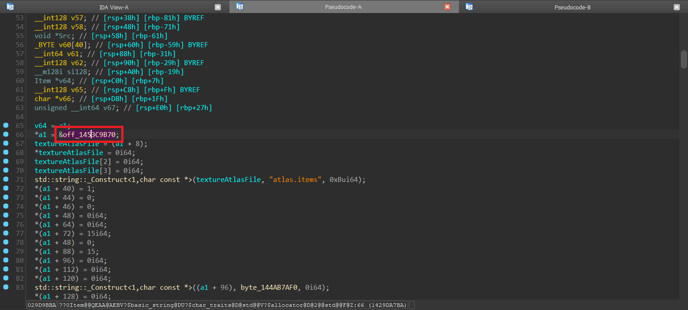This screenshot has height=310, width=688.
Task: Toggle breakpoint dot on line 66
Action: pyautogui.click(x=6, y=134)
